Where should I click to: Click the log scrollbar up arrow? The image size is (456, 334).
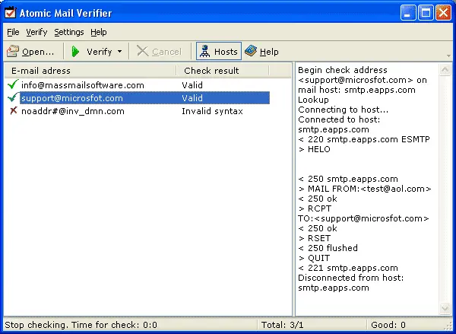tap(445, 69)
